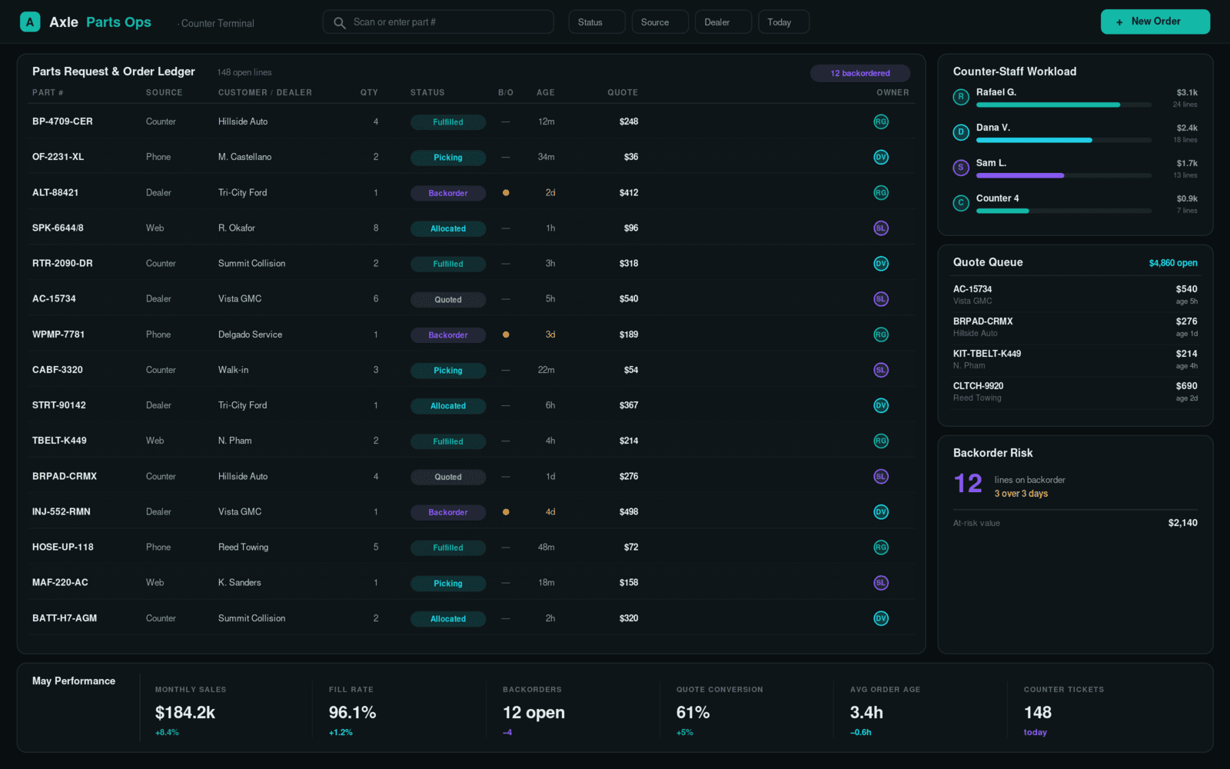Click the search magnifier icon
This screenshot has width=1230, height=769.
pyautogui.click(x=340, y=22)
